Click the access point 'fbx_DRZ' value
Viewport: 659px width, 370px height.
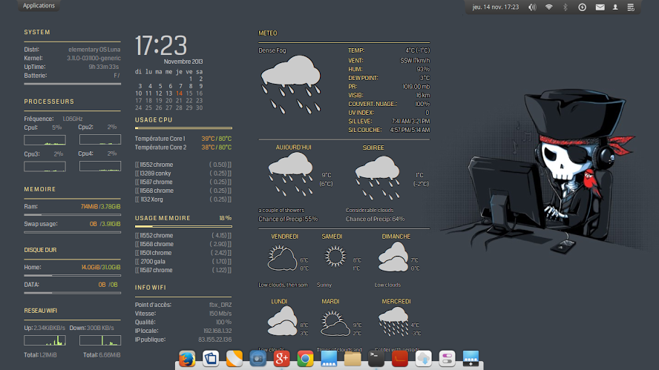point(220,305)
